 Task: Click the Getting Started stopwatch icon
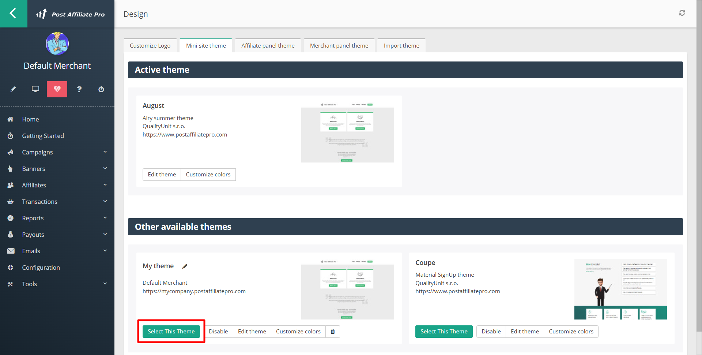pyautogui.click(x=11, y=136)
